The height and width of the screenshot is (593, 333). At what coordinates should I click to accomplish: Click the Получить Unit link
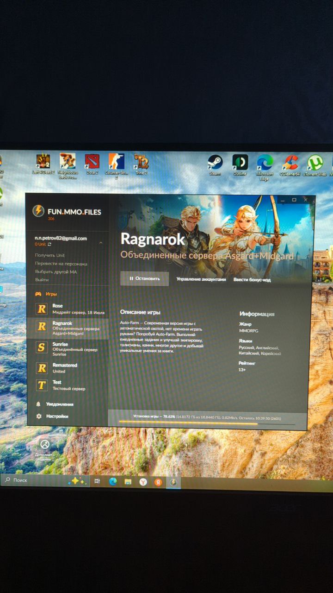click(49, 255)
